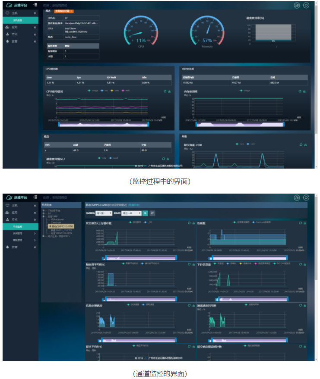Viewport: 320px width, 379px height.
Task: Expand 实例管理 submenu in bottom sidebar
Action: (x=21, y=233)
